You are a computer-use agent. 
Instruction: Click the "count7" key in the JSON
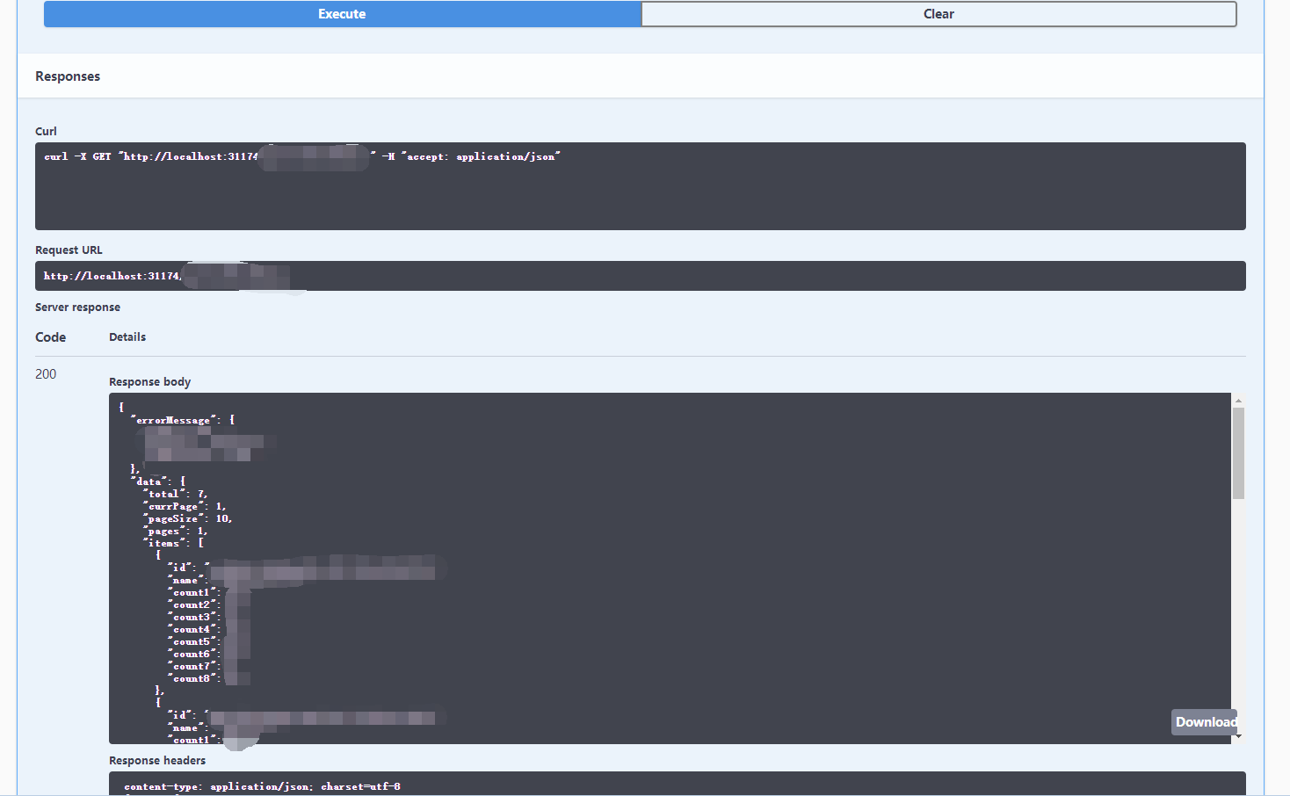coord(192,666)
